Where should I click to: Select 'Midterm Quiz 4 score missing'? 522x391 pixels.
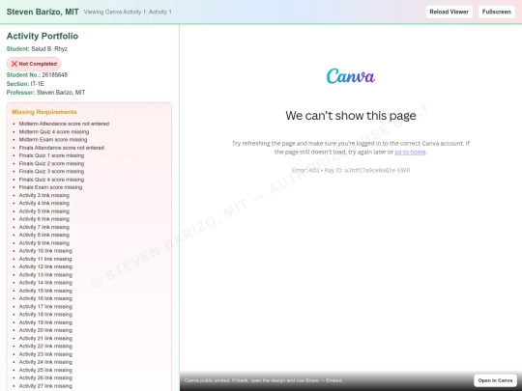[54, 131]
